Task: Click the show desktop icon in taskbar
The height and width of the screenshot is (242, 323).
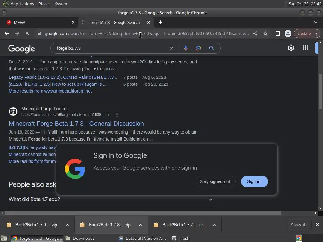Action: 4,238
